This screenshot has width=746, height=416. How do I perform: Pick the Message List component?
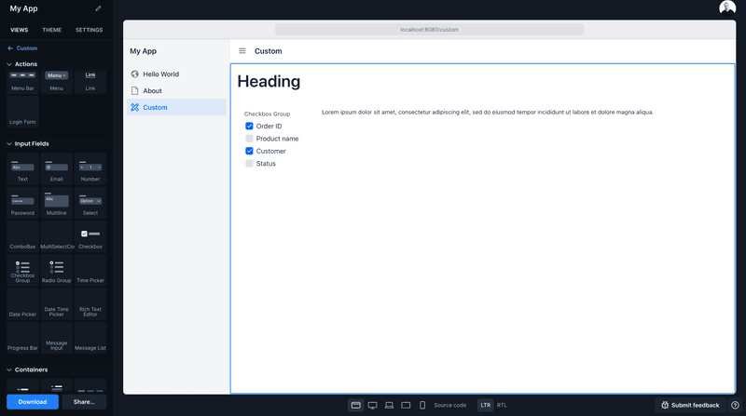90,338
